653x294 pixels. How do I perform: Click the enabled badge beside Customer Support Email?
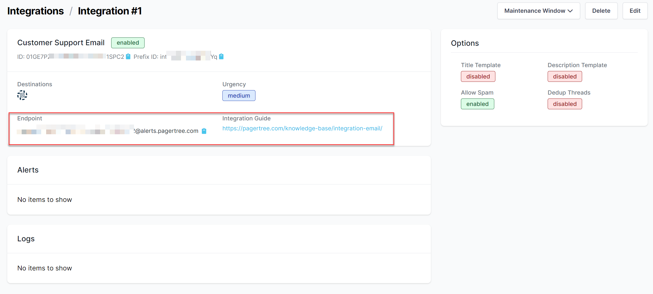(128, 43)
